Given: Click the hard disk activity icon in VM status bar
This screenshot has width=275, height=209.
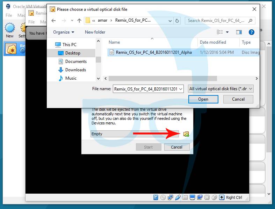Looking at the screenshot, I should coord(155,197).
